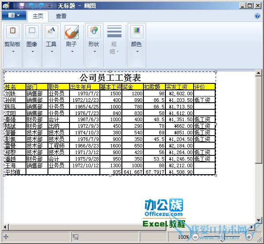264x244 pixels.
Task: Click the 出生年月 header cell
Action: [84, 87]
